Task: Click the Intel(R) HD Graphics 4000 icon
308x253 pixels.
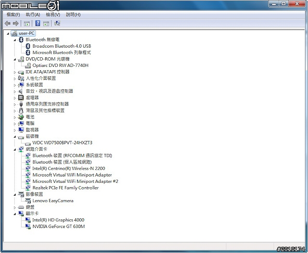Action: 28,220
